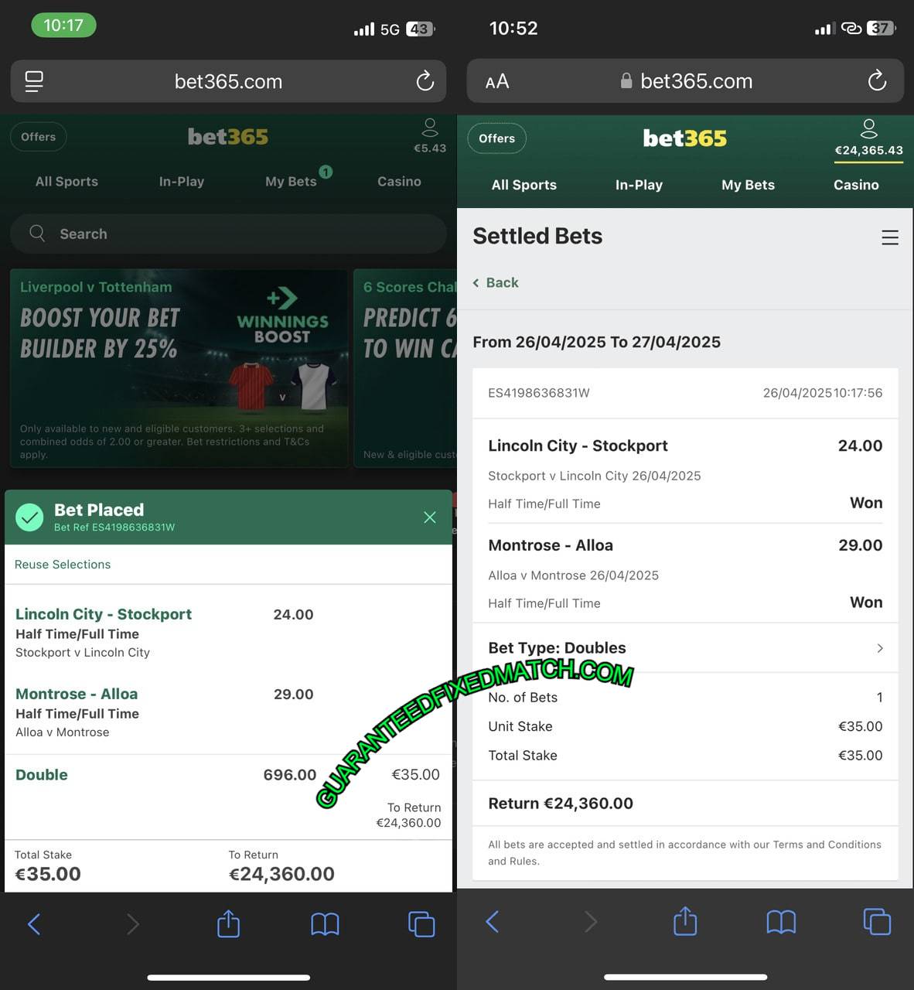Go Back from Settled Bets details
Image resolution: width=914 pixels, height=990 pixels.
(496, 283)
